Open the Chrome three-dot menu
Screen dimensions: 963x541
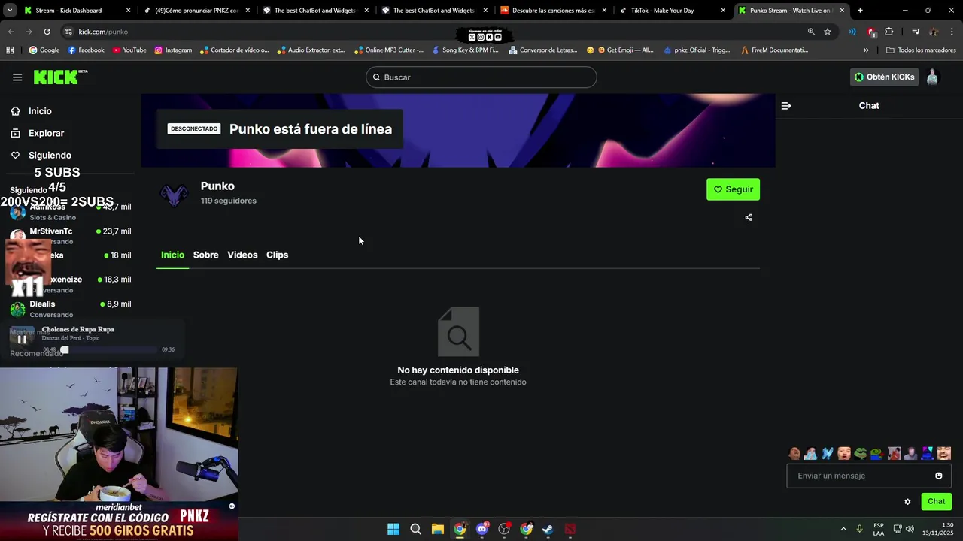tap(952, 32)
